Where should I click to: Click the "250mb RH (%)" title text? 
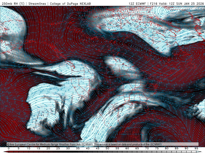click(x=13, y=4)
